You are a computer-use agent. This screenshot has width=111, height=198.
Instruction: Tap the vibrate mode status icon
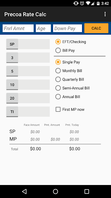tap(76, 3)
